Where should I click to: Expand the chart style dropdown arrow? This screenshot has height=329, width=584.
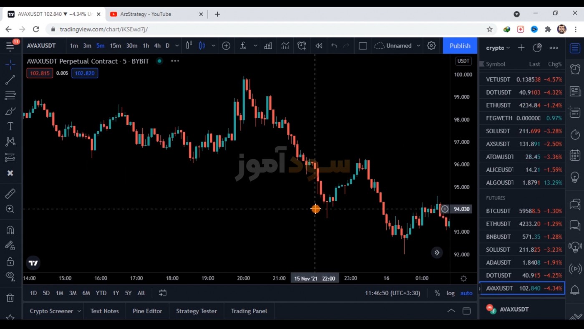(x=213, y=46)
